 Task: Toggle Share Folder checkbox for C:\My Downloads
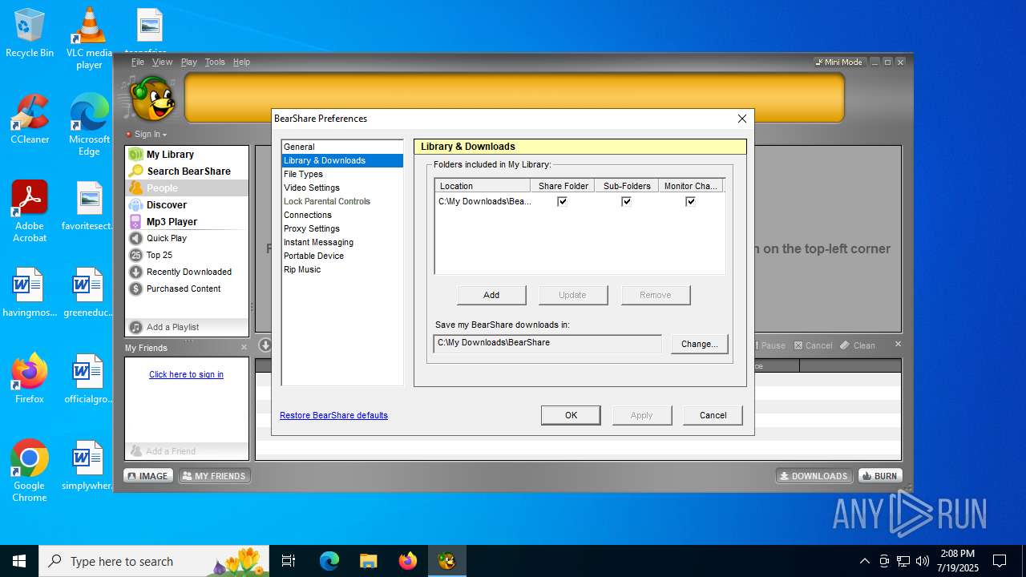pos(563,201)
